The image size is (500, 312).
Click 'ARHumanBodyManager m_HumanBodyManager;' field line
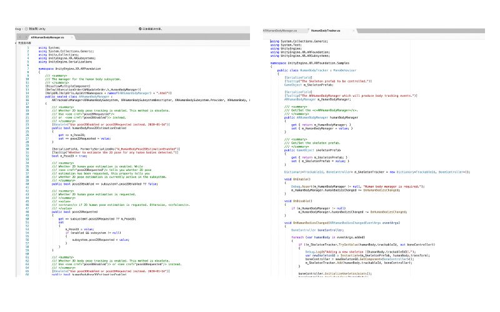(317, 99)
